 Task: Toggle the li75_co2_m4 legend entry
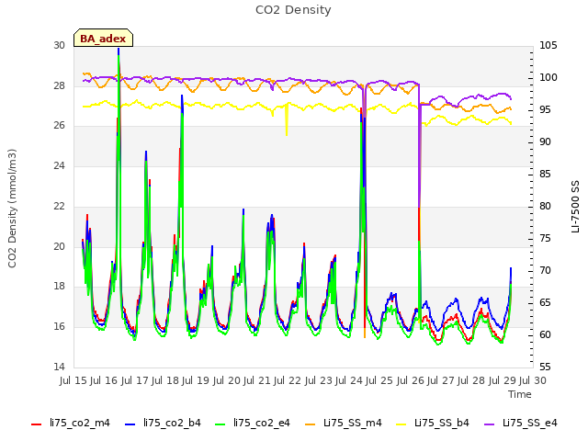point(71,423)
